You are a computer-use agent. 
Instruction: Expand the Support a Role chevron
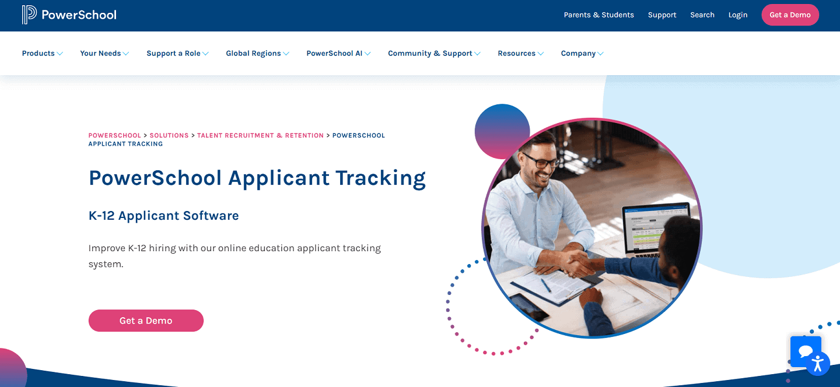click(205, 54)
